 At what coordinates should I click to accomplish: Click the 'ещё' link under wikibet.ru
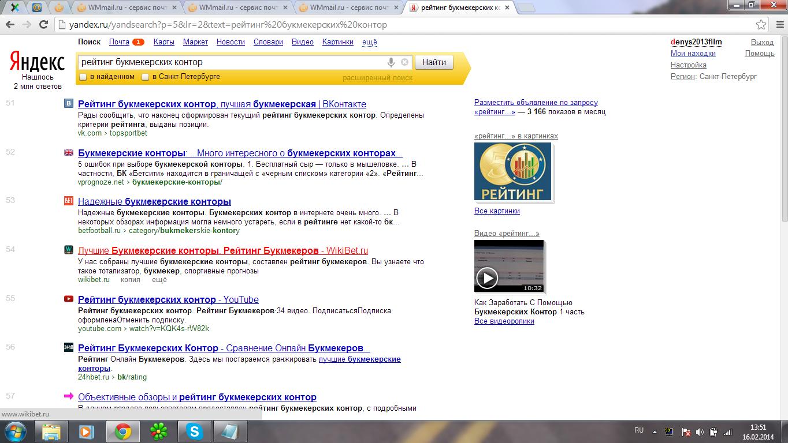(x=159, y=280)
